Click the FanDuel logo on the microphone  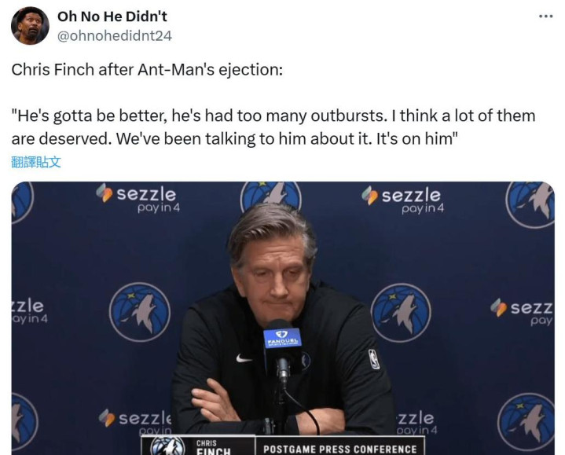[x=283, y=339]
